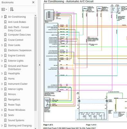Collapse the navigation pane with arrow handle
Screen dimensions: 127x129
pyautogui.click(x=40, y=65)
